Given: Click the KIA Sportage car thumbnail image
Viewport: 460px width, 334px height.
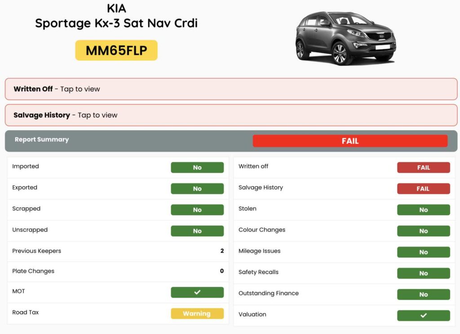Looking at the screenshot, I should 346,38.
